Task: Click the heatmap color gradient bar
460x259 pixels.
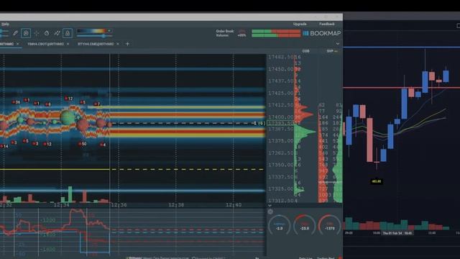Action: pos(94,31)
